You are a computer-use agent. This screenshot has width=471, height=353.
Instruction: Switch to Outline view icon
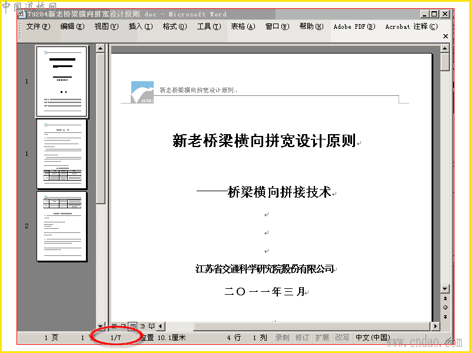point(142,326)
